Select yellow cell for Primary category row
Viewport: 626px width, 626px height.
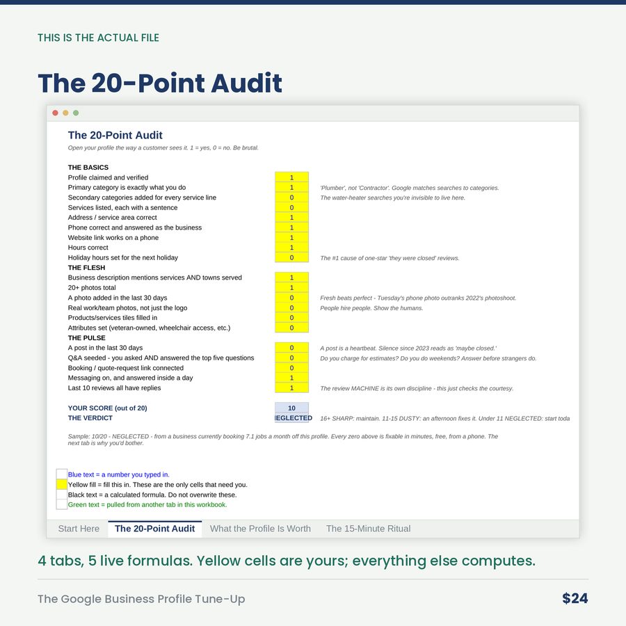coord(291,187)
